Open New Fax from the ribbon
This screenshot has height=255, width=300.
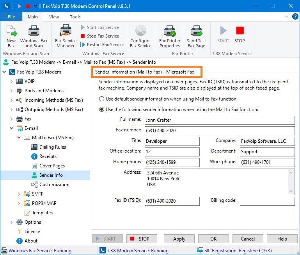coord(11,36)
